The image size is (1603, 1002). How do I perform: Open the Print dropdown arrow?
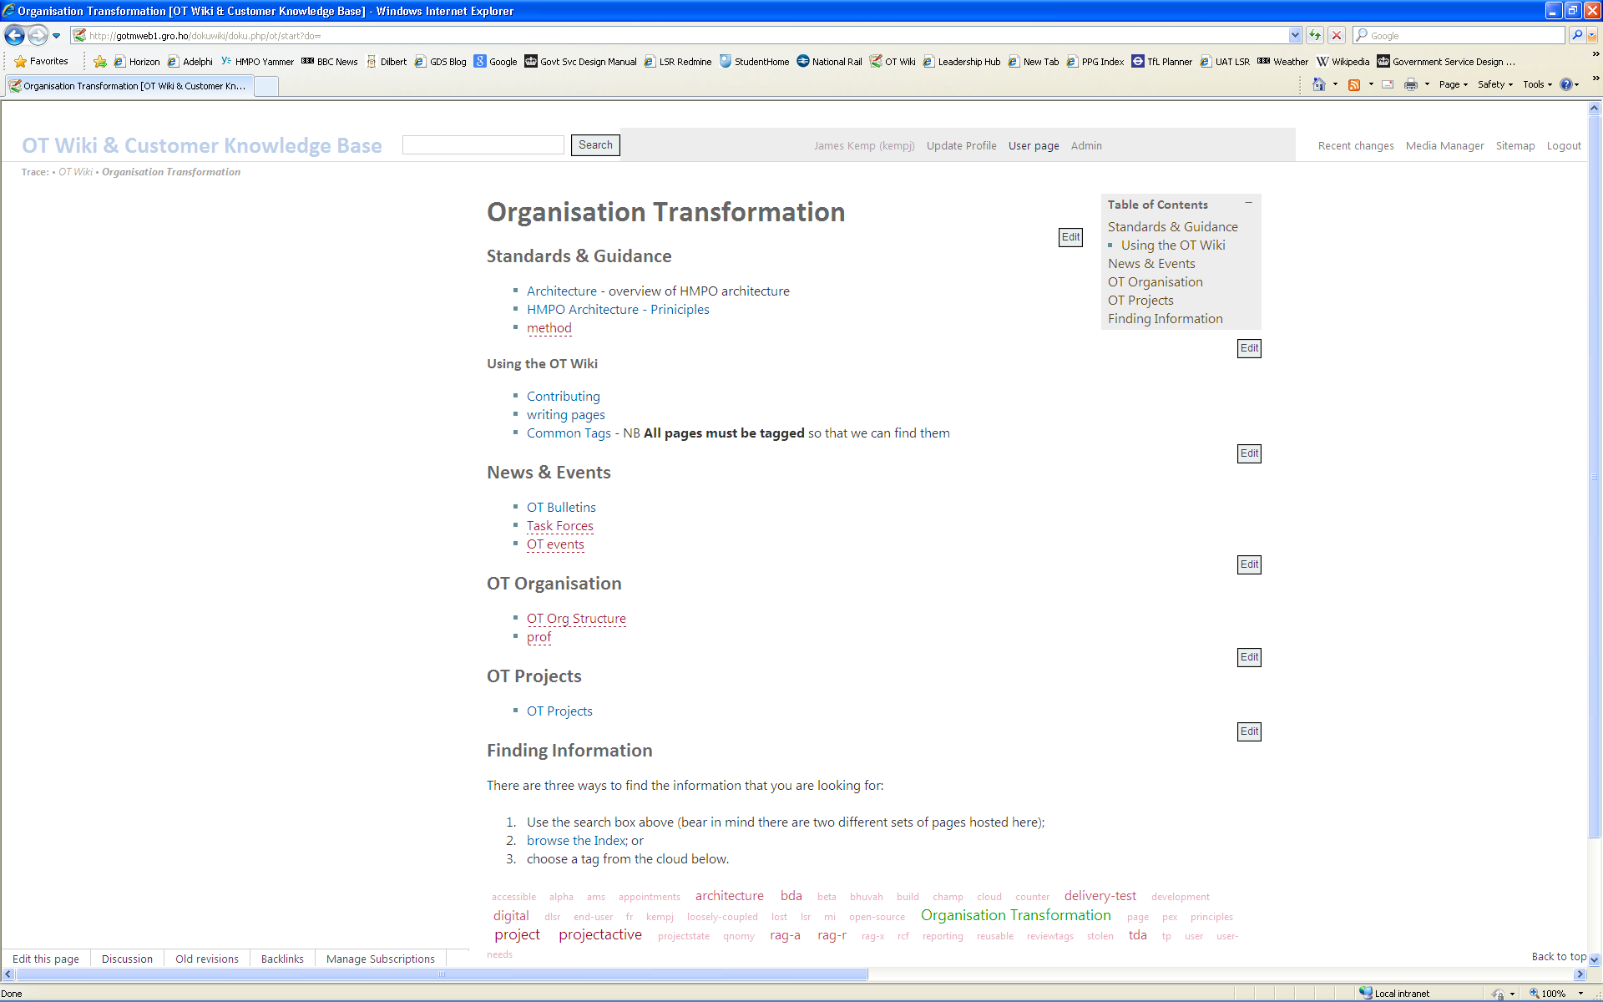pyautogui.click(x=1427, y=84)
